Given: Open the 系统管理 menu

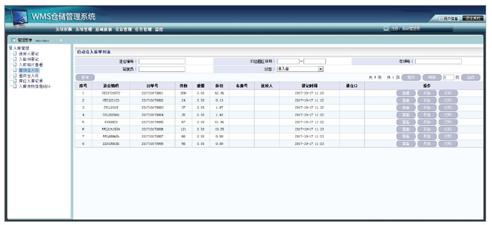Looking at the screenshot, I should point(84,30).
